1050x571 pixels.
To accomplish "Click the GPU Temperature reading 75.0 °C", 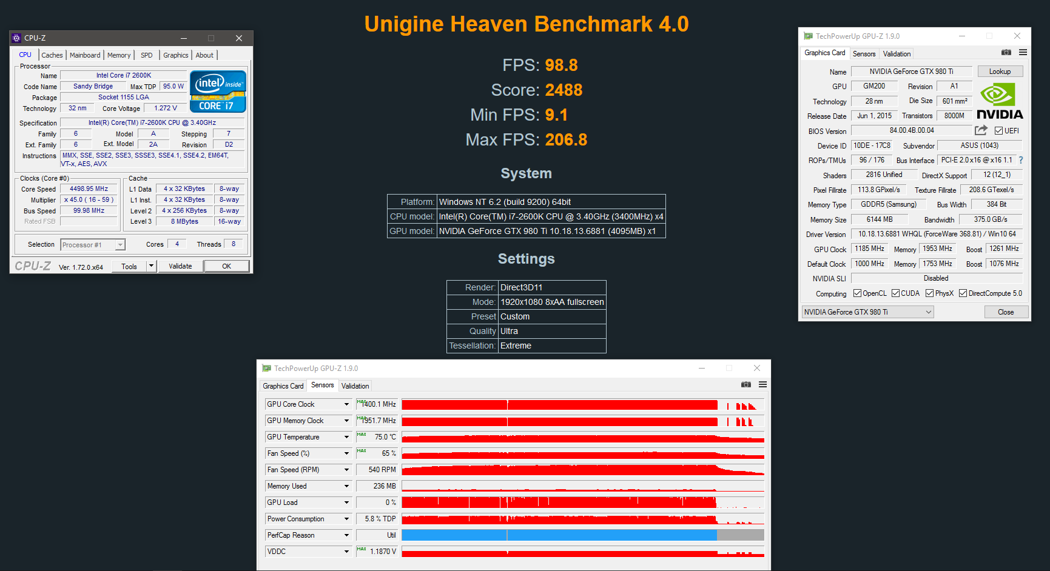I will [x=377, y=437].
